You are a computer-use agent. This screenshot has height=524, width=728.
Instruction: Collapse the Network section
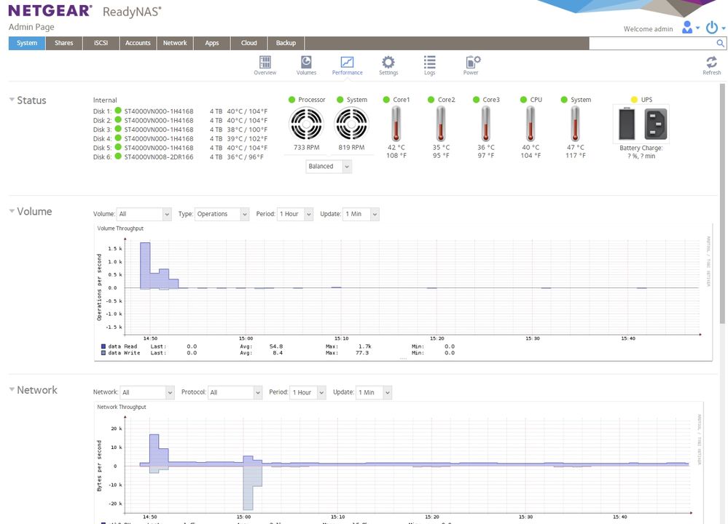pos(12,389)
